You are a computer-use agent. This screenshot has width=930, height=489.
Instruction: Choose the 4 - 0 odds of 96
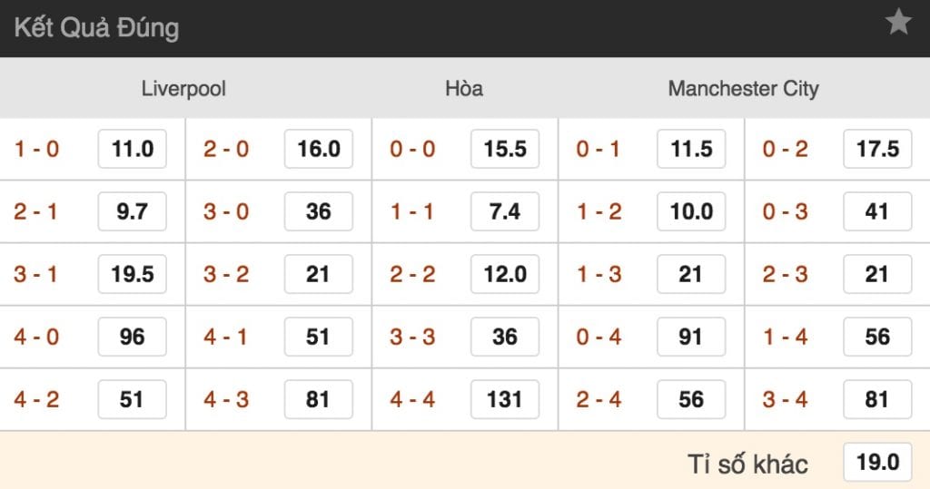pyautogui.click(x=133, y=337)
